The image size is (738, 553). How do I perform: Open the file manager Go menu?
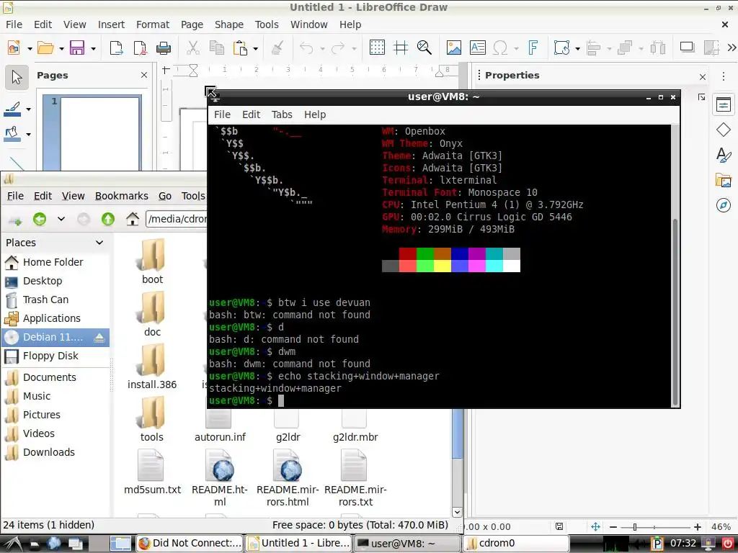(x=165, y=196)
